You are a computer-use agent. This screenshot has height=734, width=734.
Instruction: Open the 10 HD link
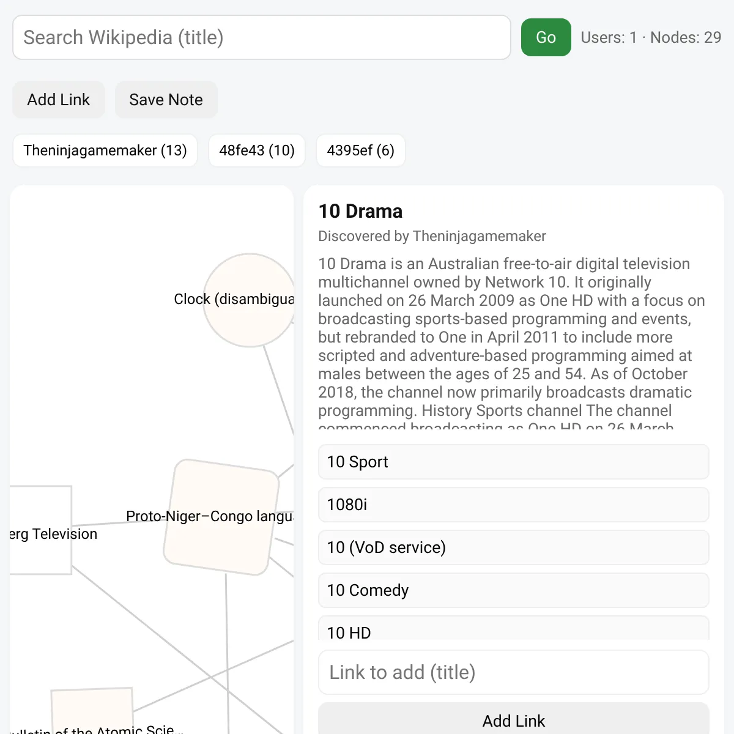click(514, 628)
